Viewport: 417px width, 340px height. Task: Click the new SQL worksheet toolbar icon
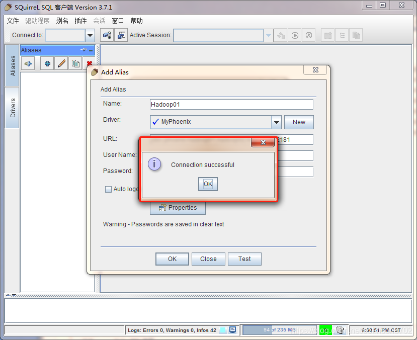tap(328, 35)
